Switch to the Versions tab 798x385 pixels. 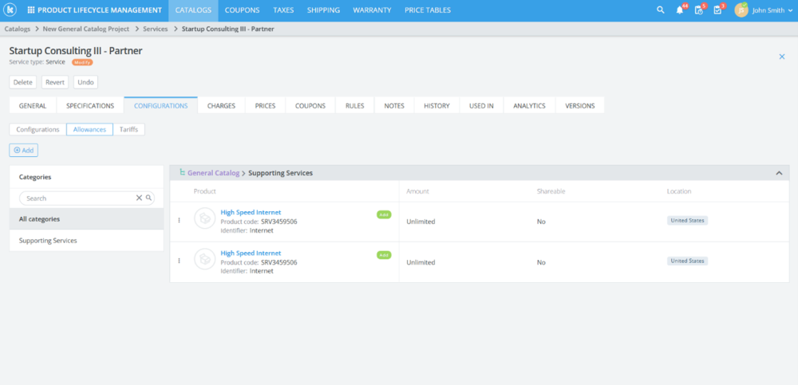(579, 106)
